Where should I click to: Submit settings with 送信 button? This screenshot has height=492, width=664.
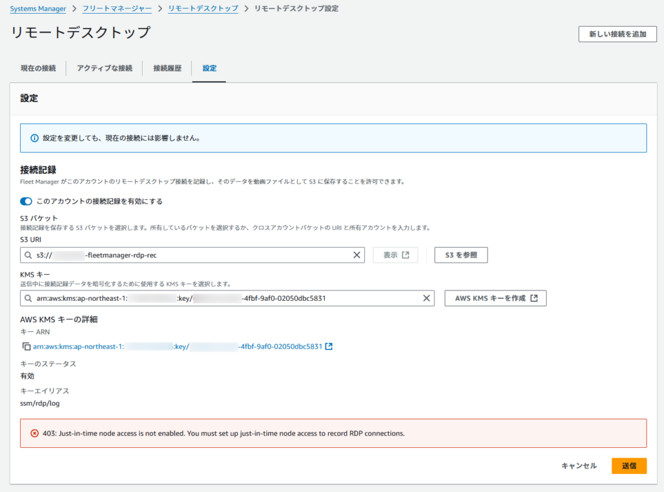coord(628,465)
